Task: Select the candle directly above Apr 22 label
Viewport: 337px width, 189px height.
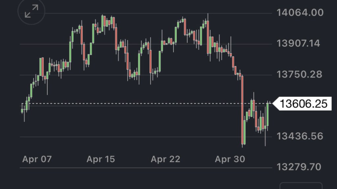Action: 166,42
